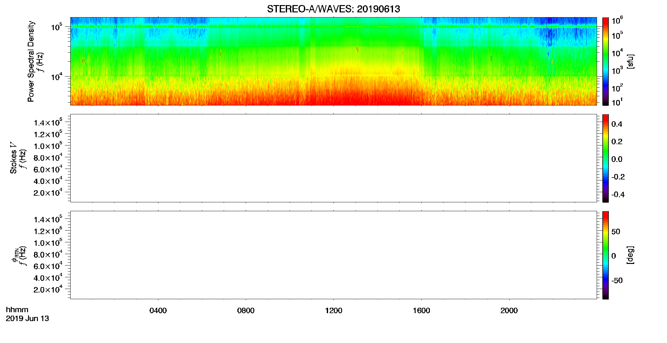The image size is (667, 343).
Task: Click the plot title STEREO-A/WAVES: 20190613
Action: (x=333, y=9)
